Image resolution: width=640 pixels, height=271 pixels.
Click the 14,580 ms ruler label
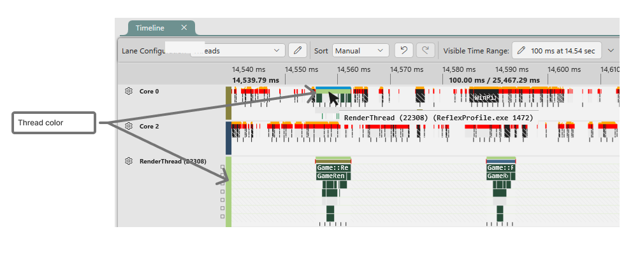click(x=459, y=70)
